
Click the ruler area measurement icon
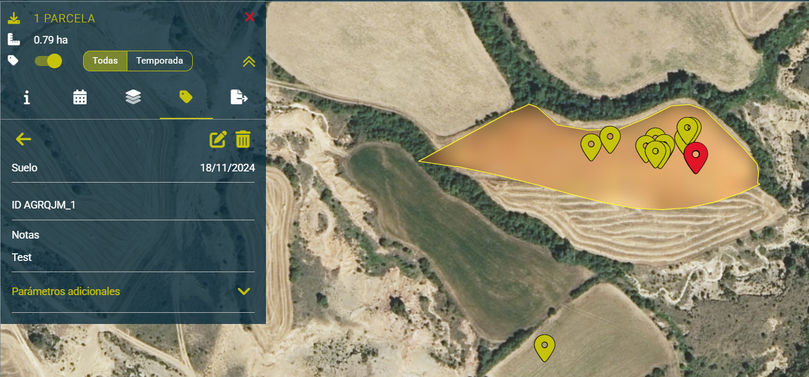14,40
